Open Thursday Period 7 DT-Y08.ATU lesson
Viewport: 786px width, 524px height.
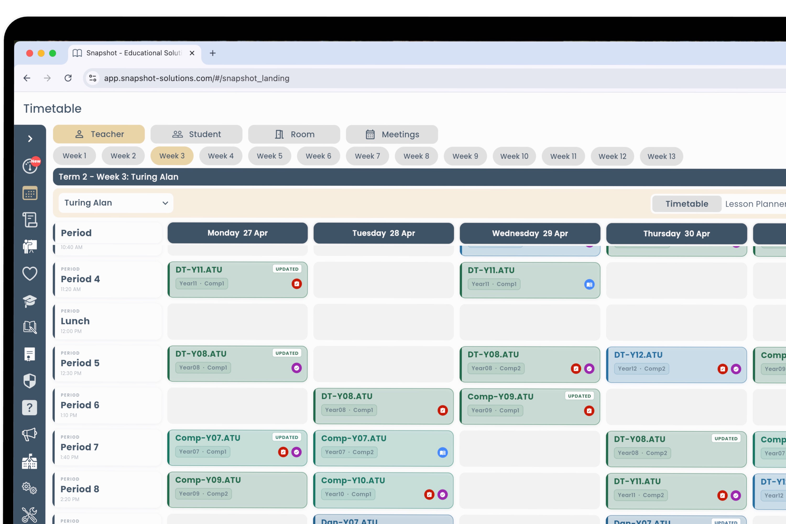676,449
